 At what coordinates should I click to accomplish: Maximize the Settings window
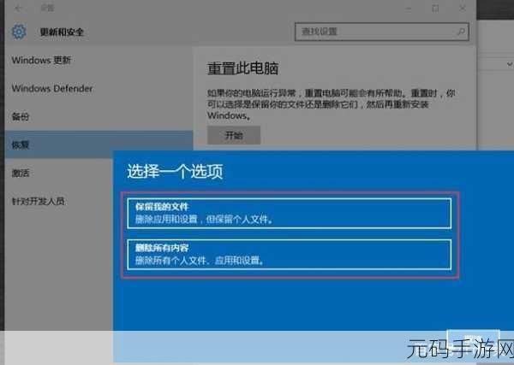click(435, 9)
